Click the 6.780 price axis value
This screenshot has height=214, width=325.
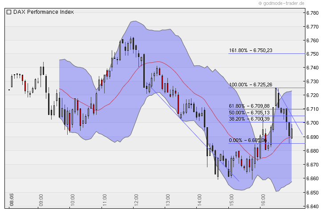[x=313, y=13]
